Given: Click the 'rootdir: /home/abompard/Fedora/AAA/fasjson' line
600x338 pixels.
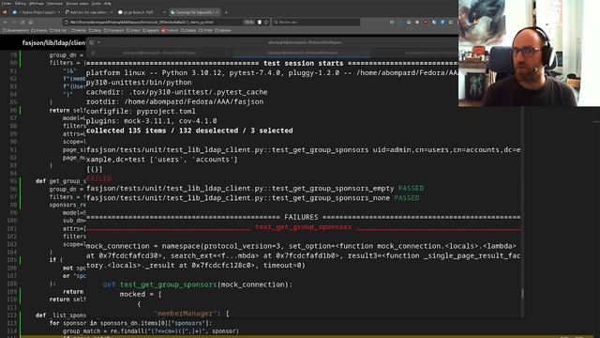Looking at the screenshot, I should click(174, 101).
